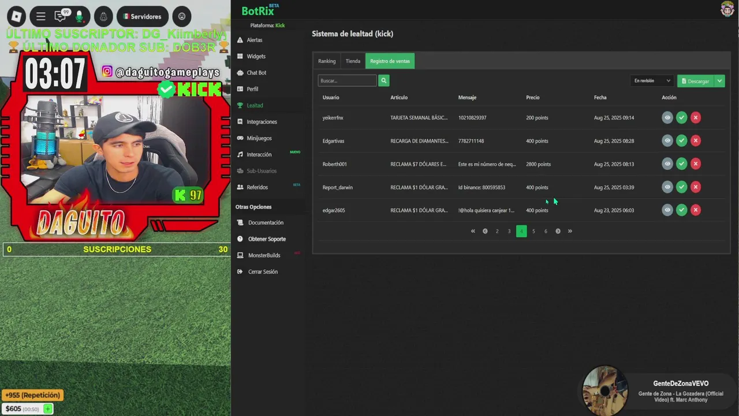Approve edgar2605 sale with green check
The height and width of the screenshot is (416, 739).
click(x=682, y=210)
